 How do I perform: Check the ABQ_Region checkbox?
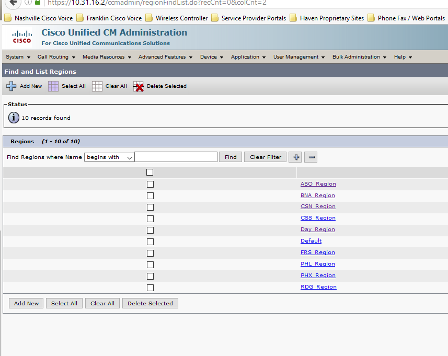coord(150,185)
